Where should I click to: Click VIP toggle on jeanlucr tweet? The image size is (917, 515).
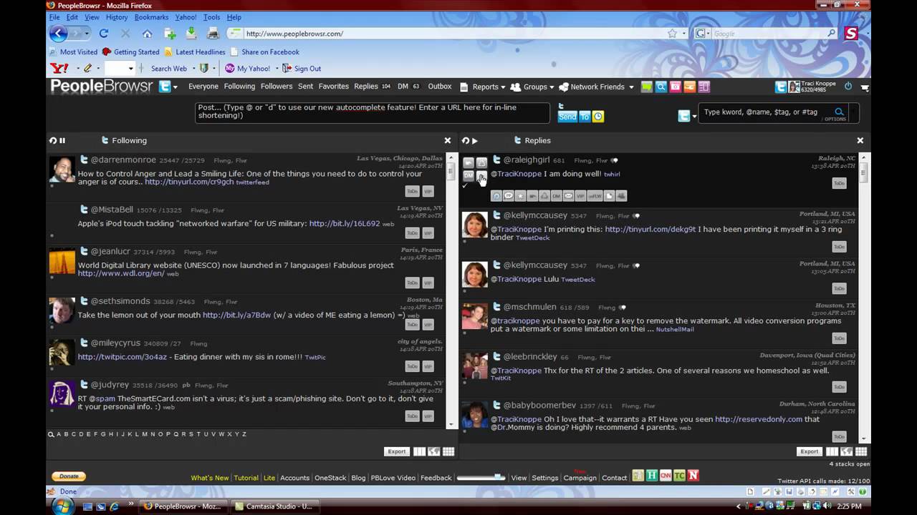click(428, 283)
